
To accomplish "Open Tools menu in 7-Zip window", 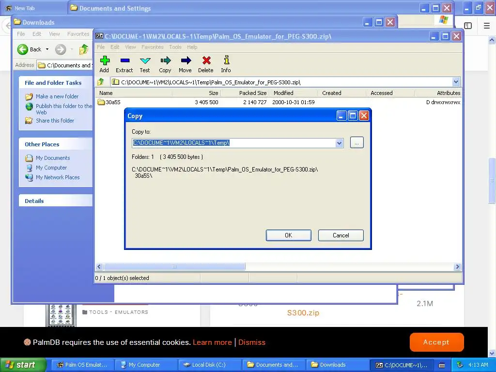I will (175, 47).
